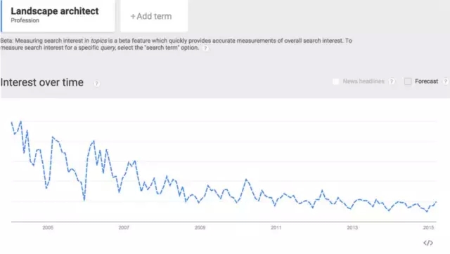Click the News headlines label text
This screenshot has height=254, width=450.
point(364,81)
